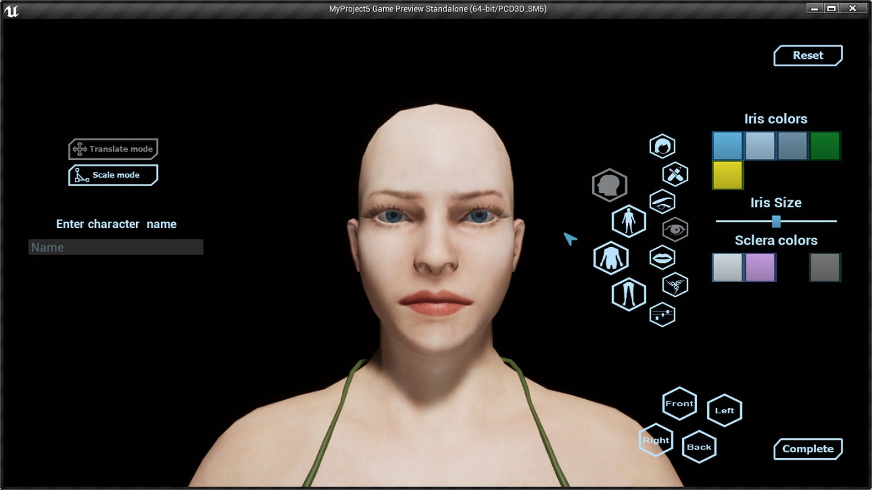Switch to Translate mode
The width and height of the screenshot is (872, 490).
click(x=113, y=149)
